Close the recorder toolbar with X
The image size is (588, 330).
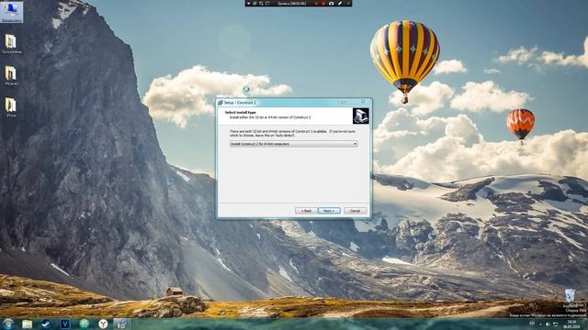tap(348, 4)
